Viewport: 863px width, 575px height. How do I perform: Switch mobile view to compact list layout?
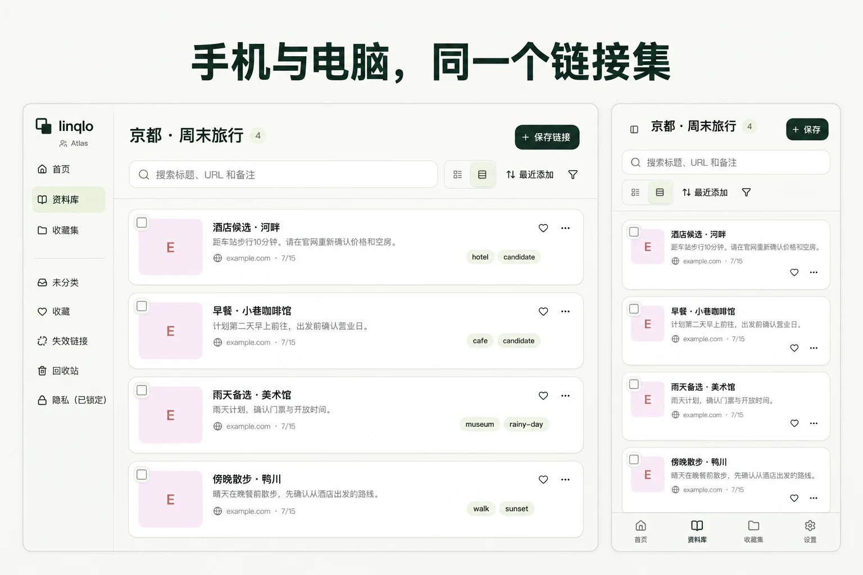(635, 193)
